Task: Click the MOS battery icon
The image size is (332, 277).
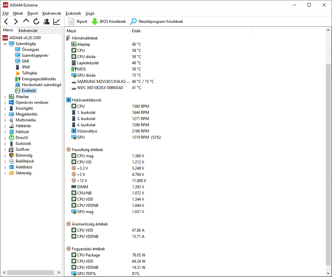Action: pos(74,69)
